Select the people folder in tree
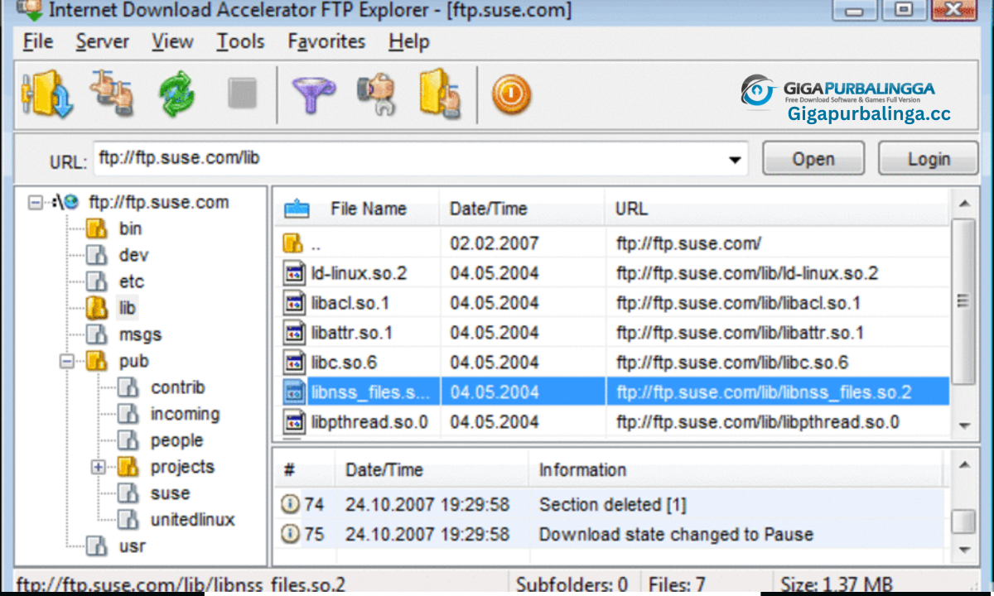994x596 pixels. [176, 440]
